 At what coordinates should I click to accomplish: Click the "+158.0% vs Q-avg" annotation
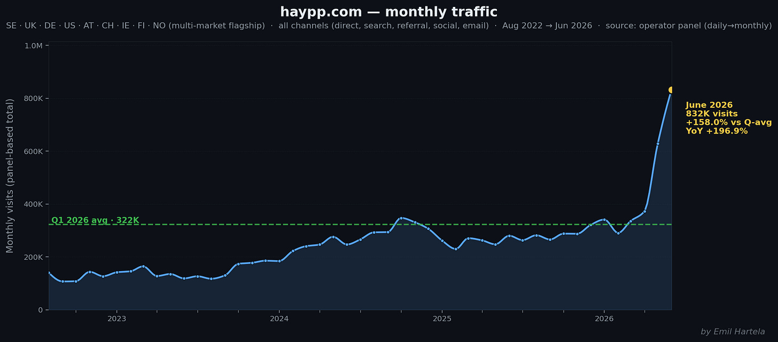coord(729,122)
